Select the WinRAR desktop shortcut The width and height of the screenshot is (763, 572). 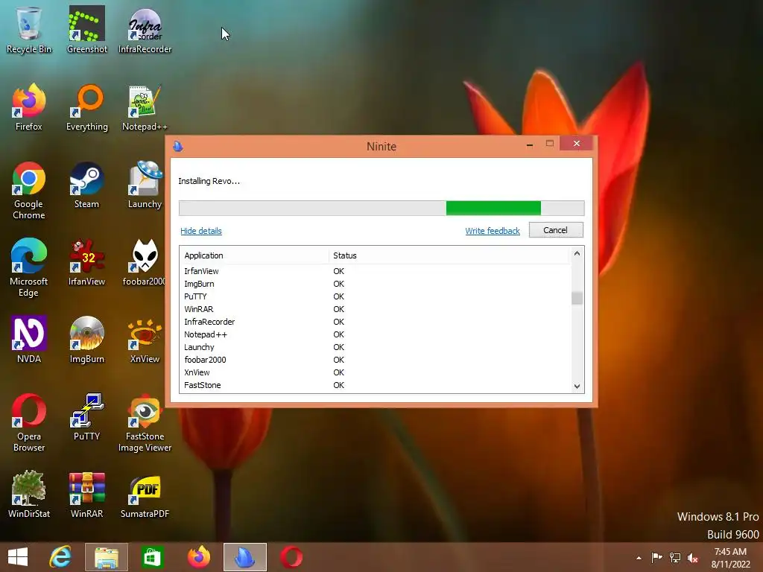tap(86, 495)
